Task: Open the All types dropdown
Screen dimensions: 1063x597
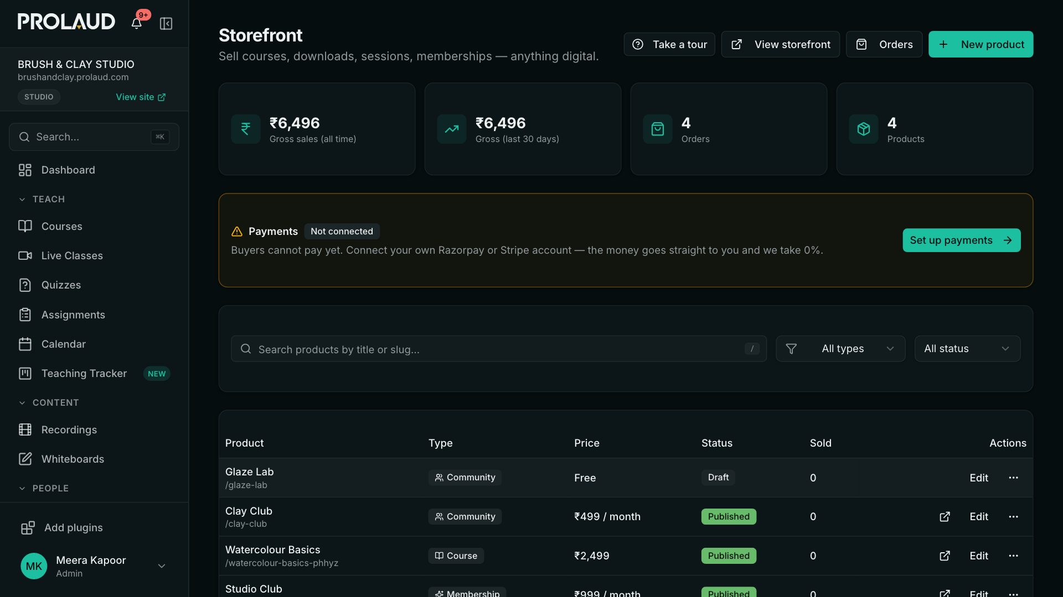Action: [840, 349]
